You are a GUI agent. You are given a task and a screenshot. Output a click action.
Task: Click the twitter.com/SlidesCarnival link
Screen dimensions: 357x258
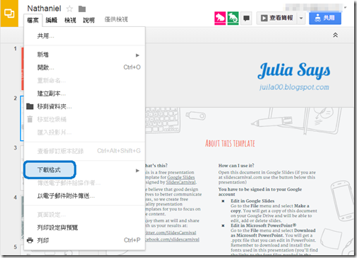171,232
